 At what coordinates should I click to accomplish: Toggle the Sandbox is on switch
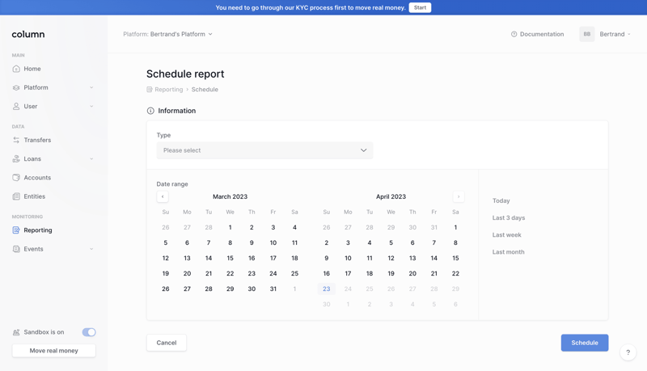pos(89,332)
